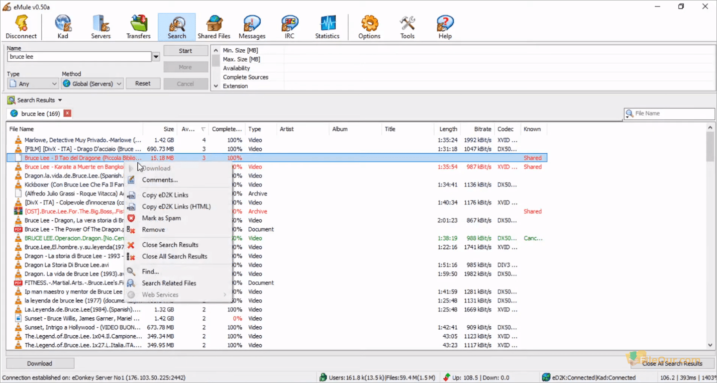
Task: Expand the Web Services submenu
Action: tap(178, 295)
